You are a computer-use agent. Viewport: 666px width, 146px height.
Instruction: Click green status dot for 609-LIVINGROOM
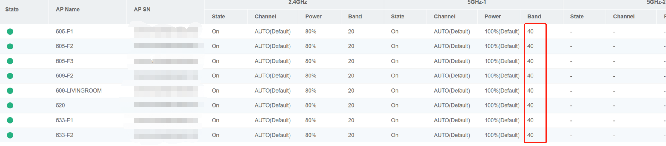[x=10, y=91]
